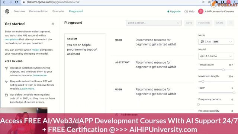Image resolution: width=238 pixels, height=134 pixels.
Task: Open Learn more about API requests
Action: (x=27, y=89)
